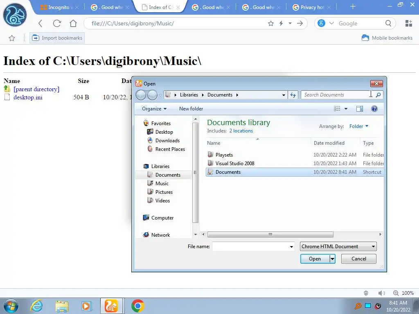Open the desktop.ini file link
Image resolution: width=419 pixels, height=314 pixels.
(28, 97)
